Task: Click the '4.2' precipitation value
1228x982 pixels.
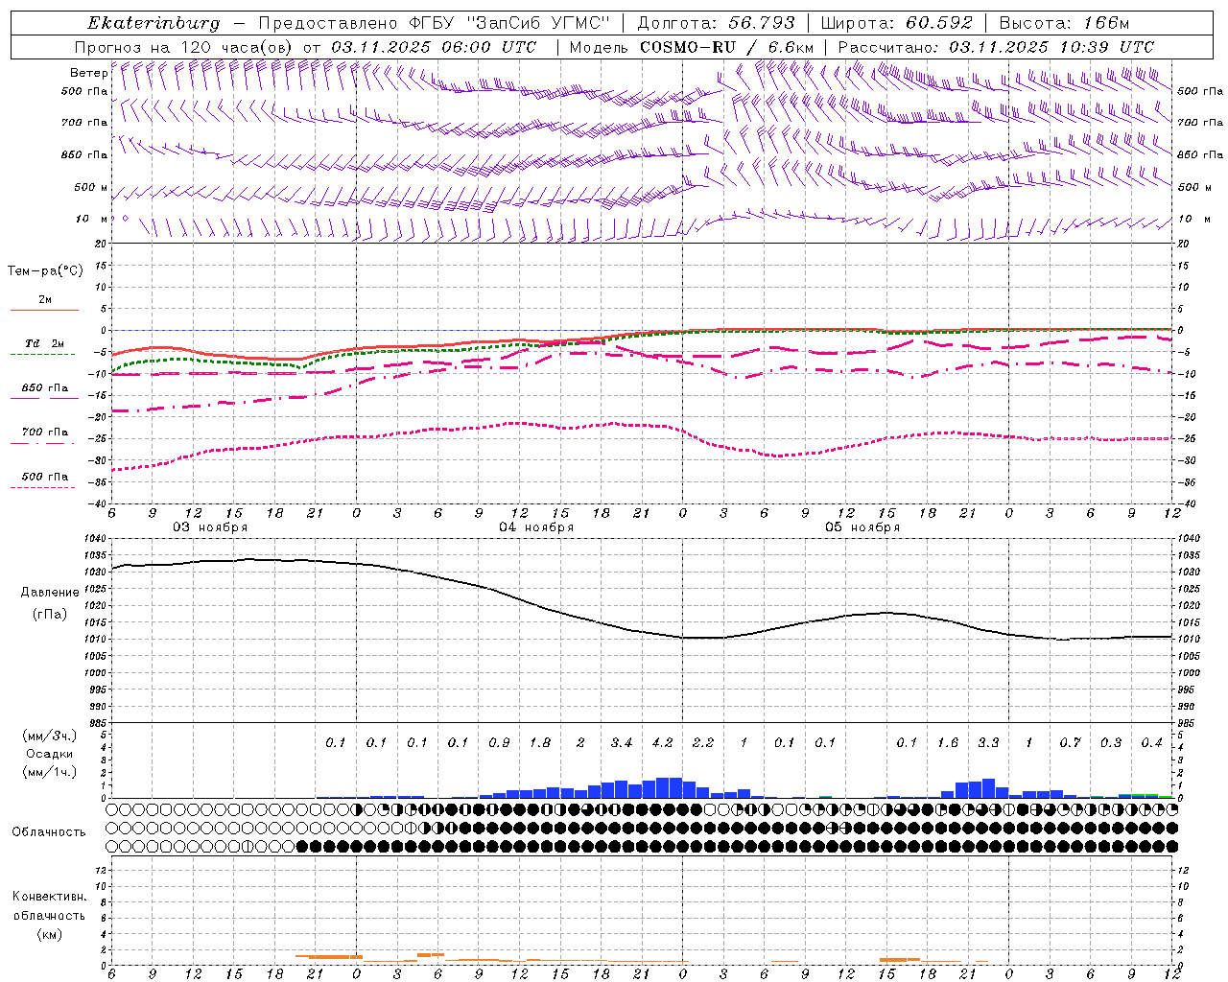Action: tap(662, 742)
